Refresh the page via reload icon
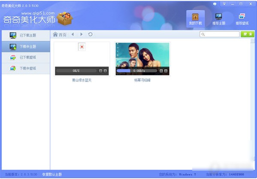 pyautogui.click(x=90, y=34)
